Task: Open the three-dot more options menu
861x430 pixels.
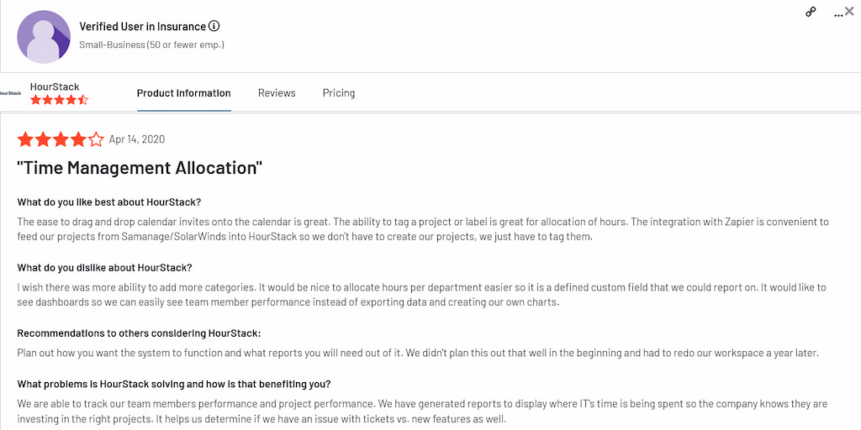Action: [837, 13]
